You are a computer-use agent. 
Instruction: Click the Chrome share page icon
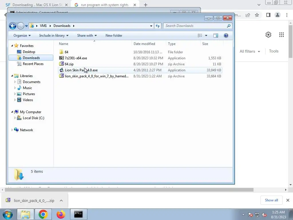pyautogui.click(x=248, y=15)
